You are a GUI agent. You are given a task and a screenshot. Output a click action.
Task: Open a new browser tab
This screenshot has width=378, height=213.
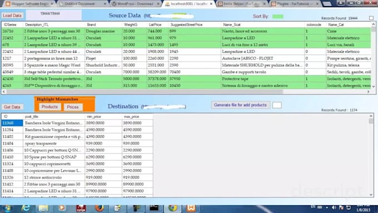(327, 4)
